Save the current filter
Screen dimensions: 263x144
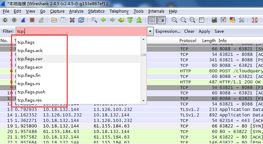(219, 31)
